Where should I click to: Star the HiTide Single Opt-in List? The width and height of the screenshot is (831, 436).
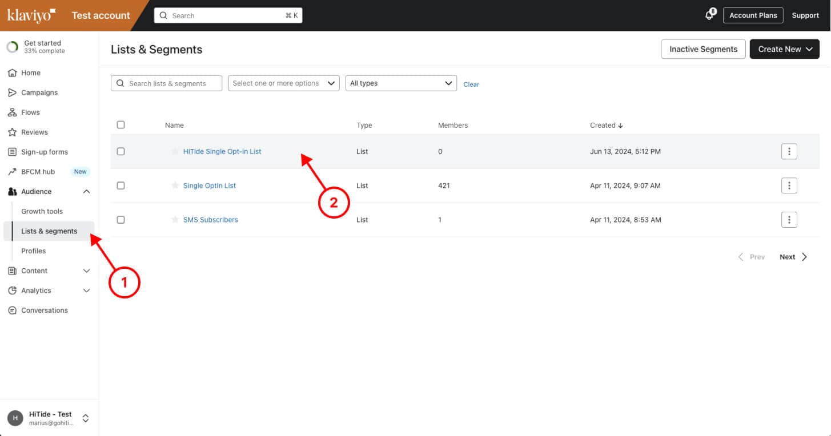175,151
